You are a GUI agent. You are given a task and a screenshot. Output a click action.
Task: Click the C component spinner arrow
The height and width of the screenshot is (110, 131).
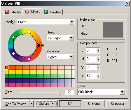coord(98,51)
